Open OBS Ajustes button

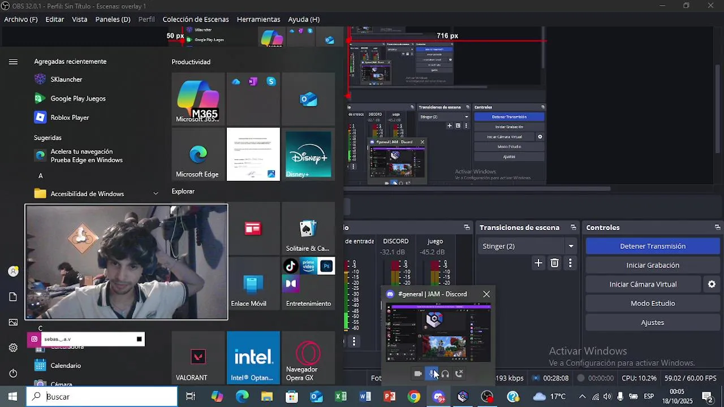pos(653,322)
